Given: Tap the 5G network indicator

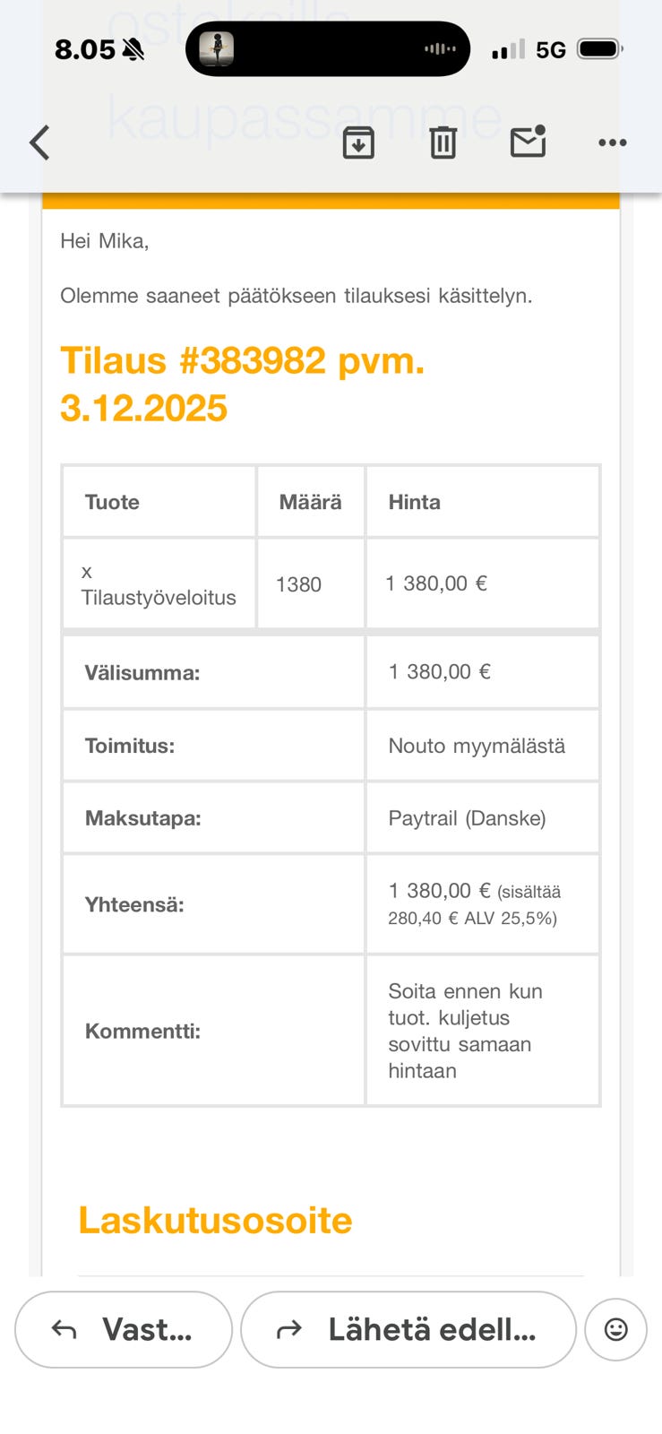Looking at the screenshot, I should [551, 50].
